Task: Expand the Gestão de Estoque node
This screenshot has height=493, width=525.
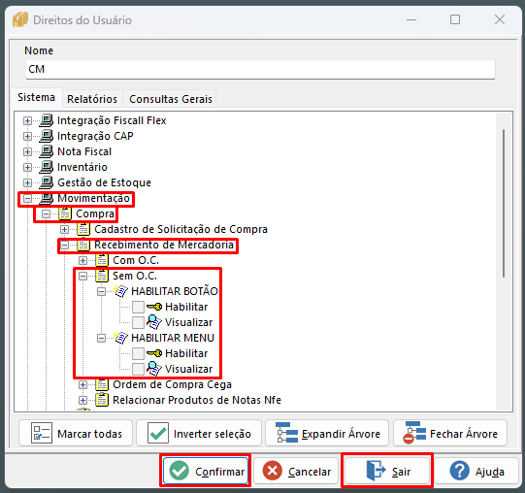Action: pos(28,182)
